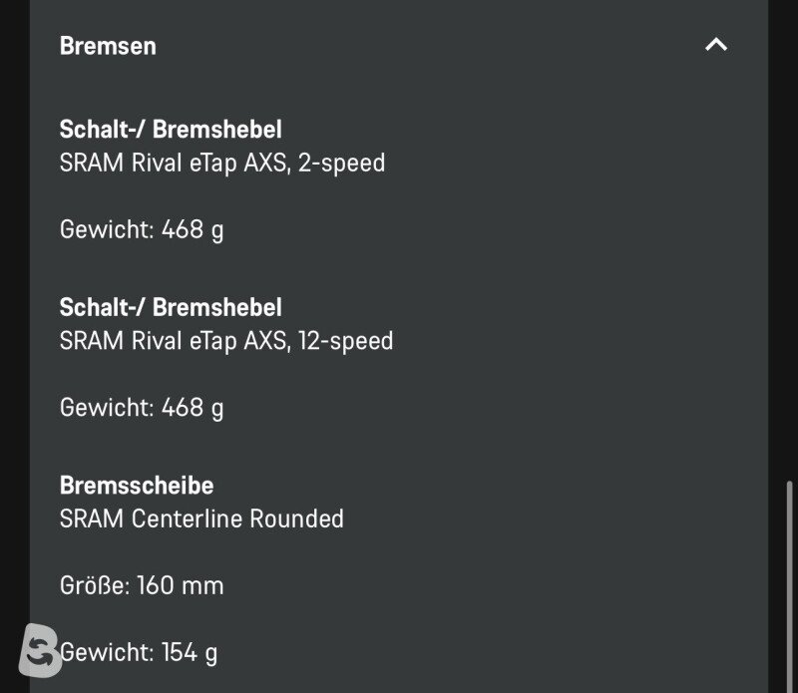Screen dimensions: 798x693
Task: Click the word Bremsen in header
Action: 108,46
